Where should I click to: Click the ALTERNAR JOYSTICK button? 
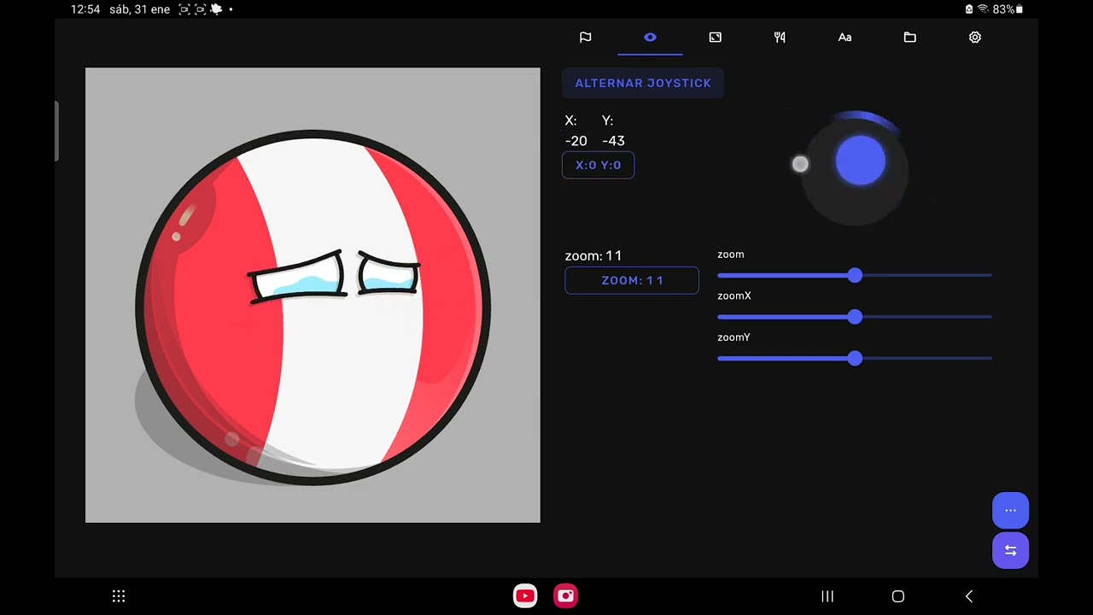click(643, 83)
